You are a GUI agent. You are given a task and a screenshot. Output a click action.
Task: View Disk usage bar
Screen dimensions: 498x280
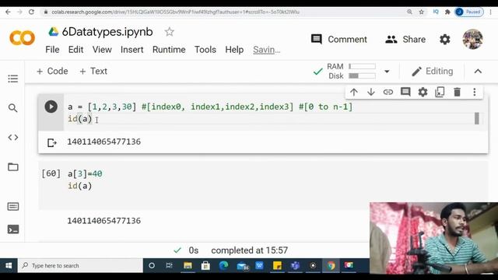point(362,76)
